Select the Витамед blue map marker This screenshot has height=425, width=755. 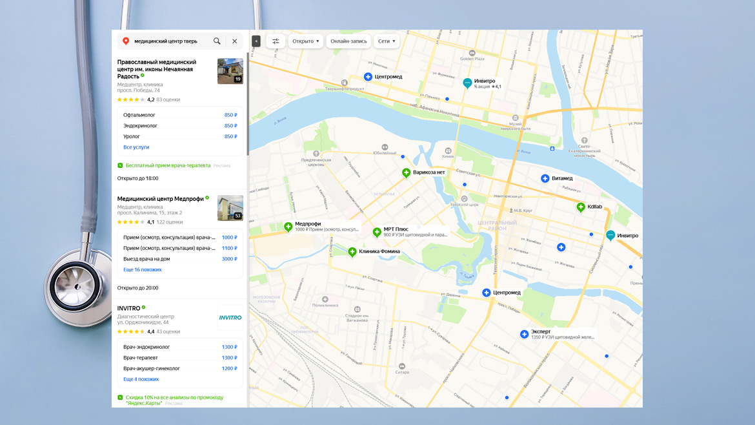click(545, 178)
